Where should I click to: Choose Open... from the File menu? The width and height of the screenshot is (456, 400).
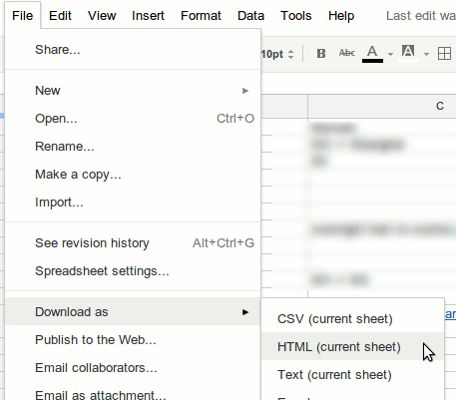[x=133, y=119]
